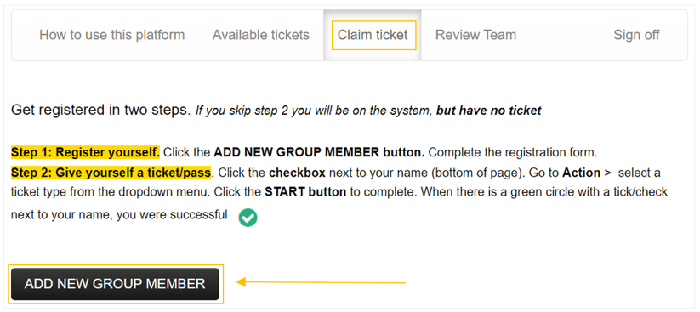The width and height of the screenshot is (700, 312).
Task: Click highlighted Step 2: Give yourself a ticket/pass
Action: click(111, 173)
